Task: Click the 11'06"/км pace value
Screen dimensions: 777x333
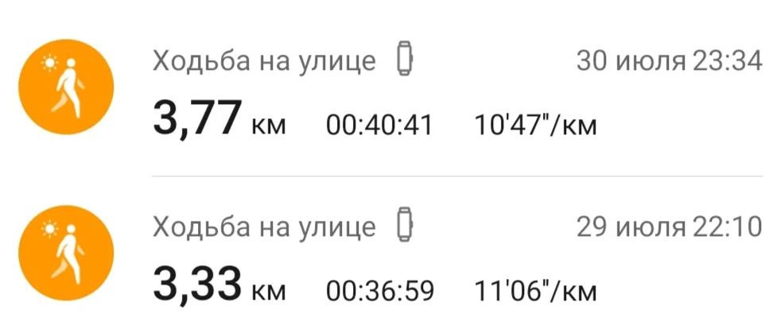Action: [x=534, y=290]
